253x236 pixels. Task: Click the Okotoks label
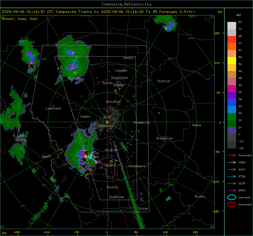pyautogui.click(x=112, y=187)
